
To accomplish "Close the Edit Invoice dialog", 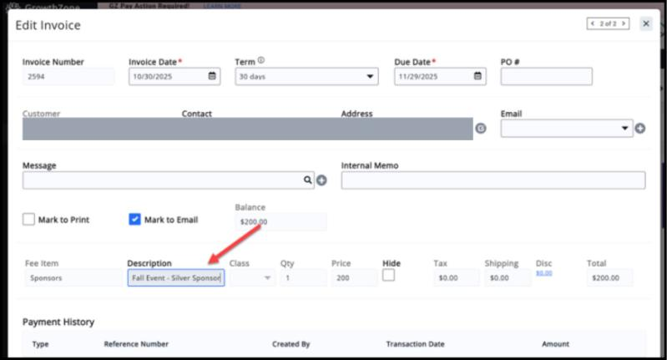I will [x=646, y=24].
